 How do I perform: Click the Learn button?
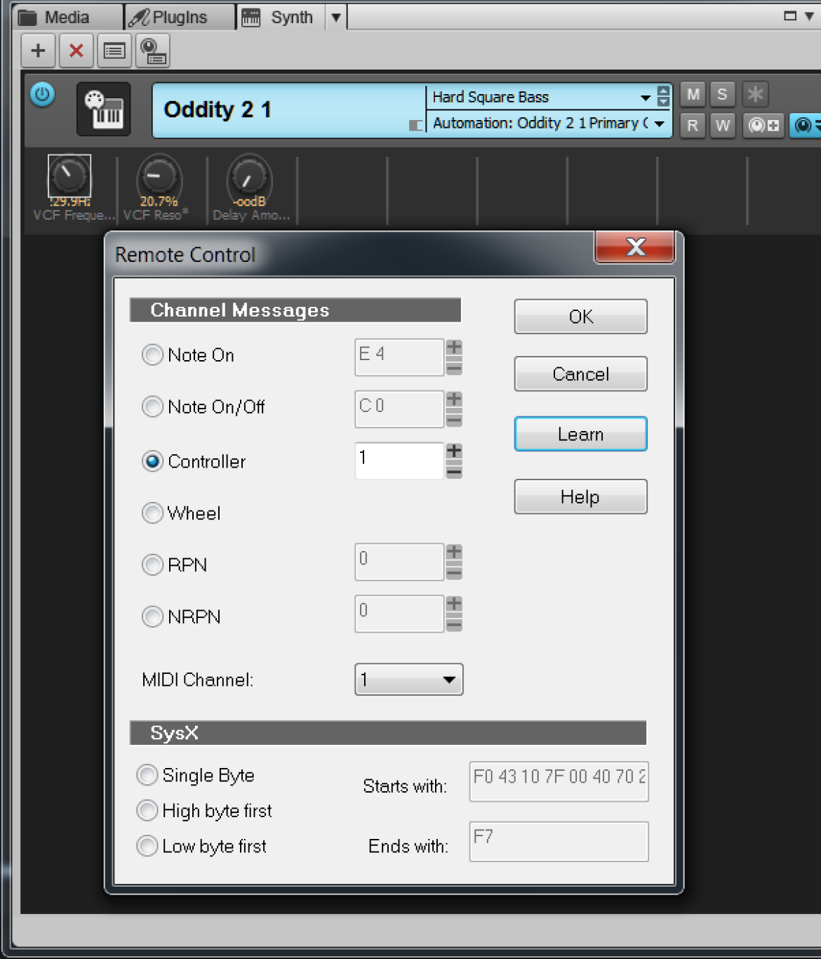click(x=581, y=435)
